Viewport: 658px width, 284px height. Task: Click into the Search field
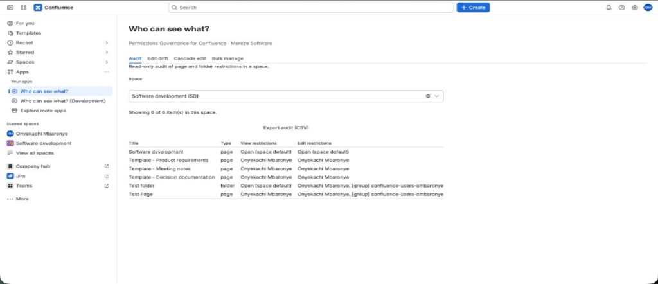click(311, 8)
